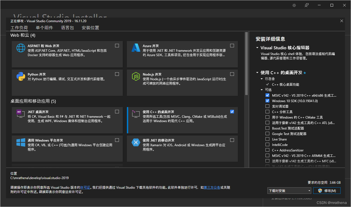Open the 第三方公告 link
Viewport: 351px width, 207px height.
pyautogui.click(x=212, y=188)
